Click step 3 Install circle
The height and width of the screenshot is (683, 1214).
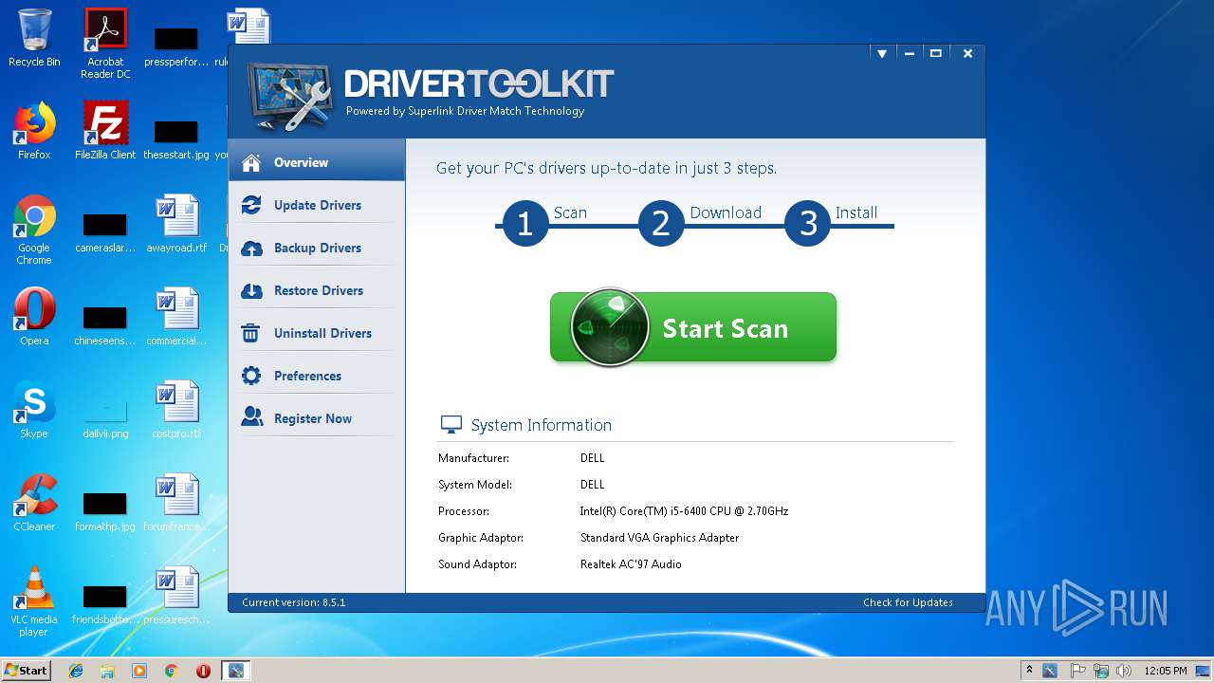pyautogui.click(x=808, y=224)
